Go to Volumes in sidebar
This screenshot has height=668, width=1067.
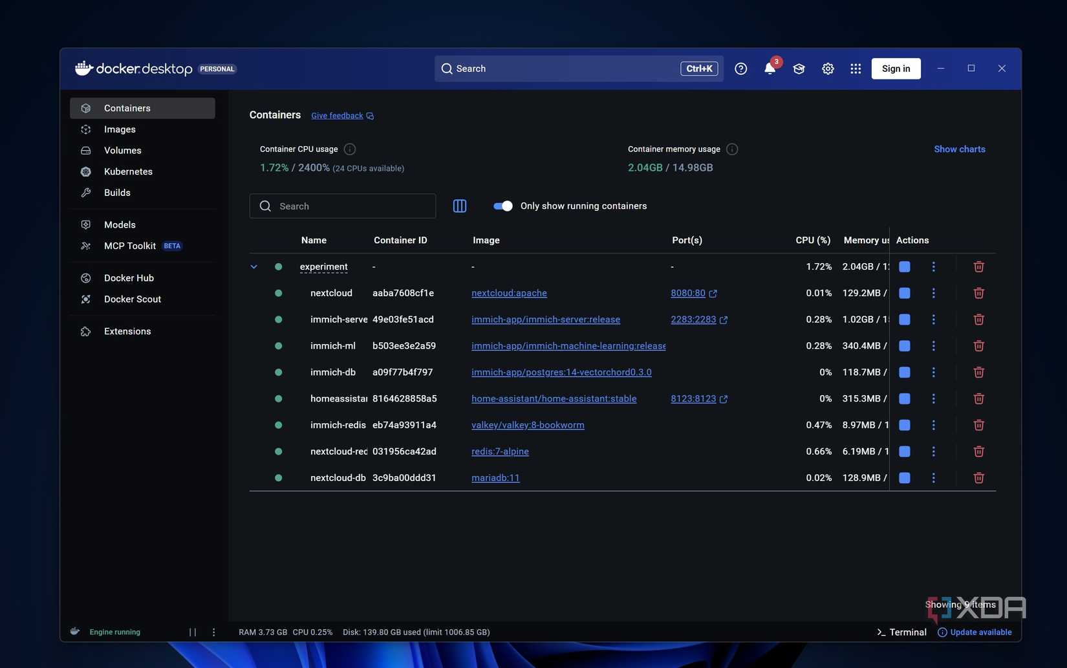click(x=142, y=151)
